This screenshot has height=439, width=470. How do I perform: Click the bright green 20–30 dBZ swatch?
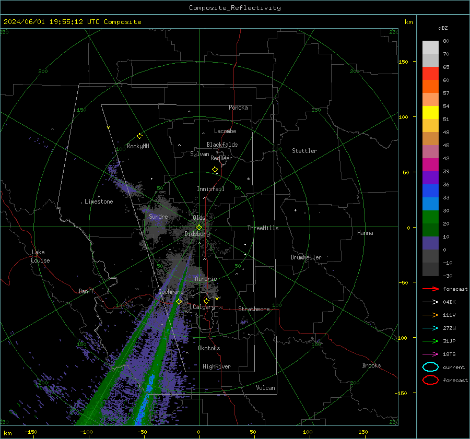(430, 217)
